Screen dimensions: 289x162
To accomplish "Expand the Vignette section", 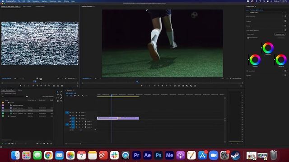I will click(x=249, y=76).
